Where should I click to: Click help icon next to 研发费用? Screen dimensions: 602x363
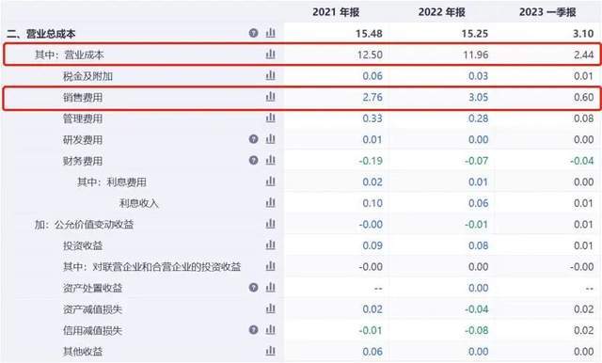(253, 139)
